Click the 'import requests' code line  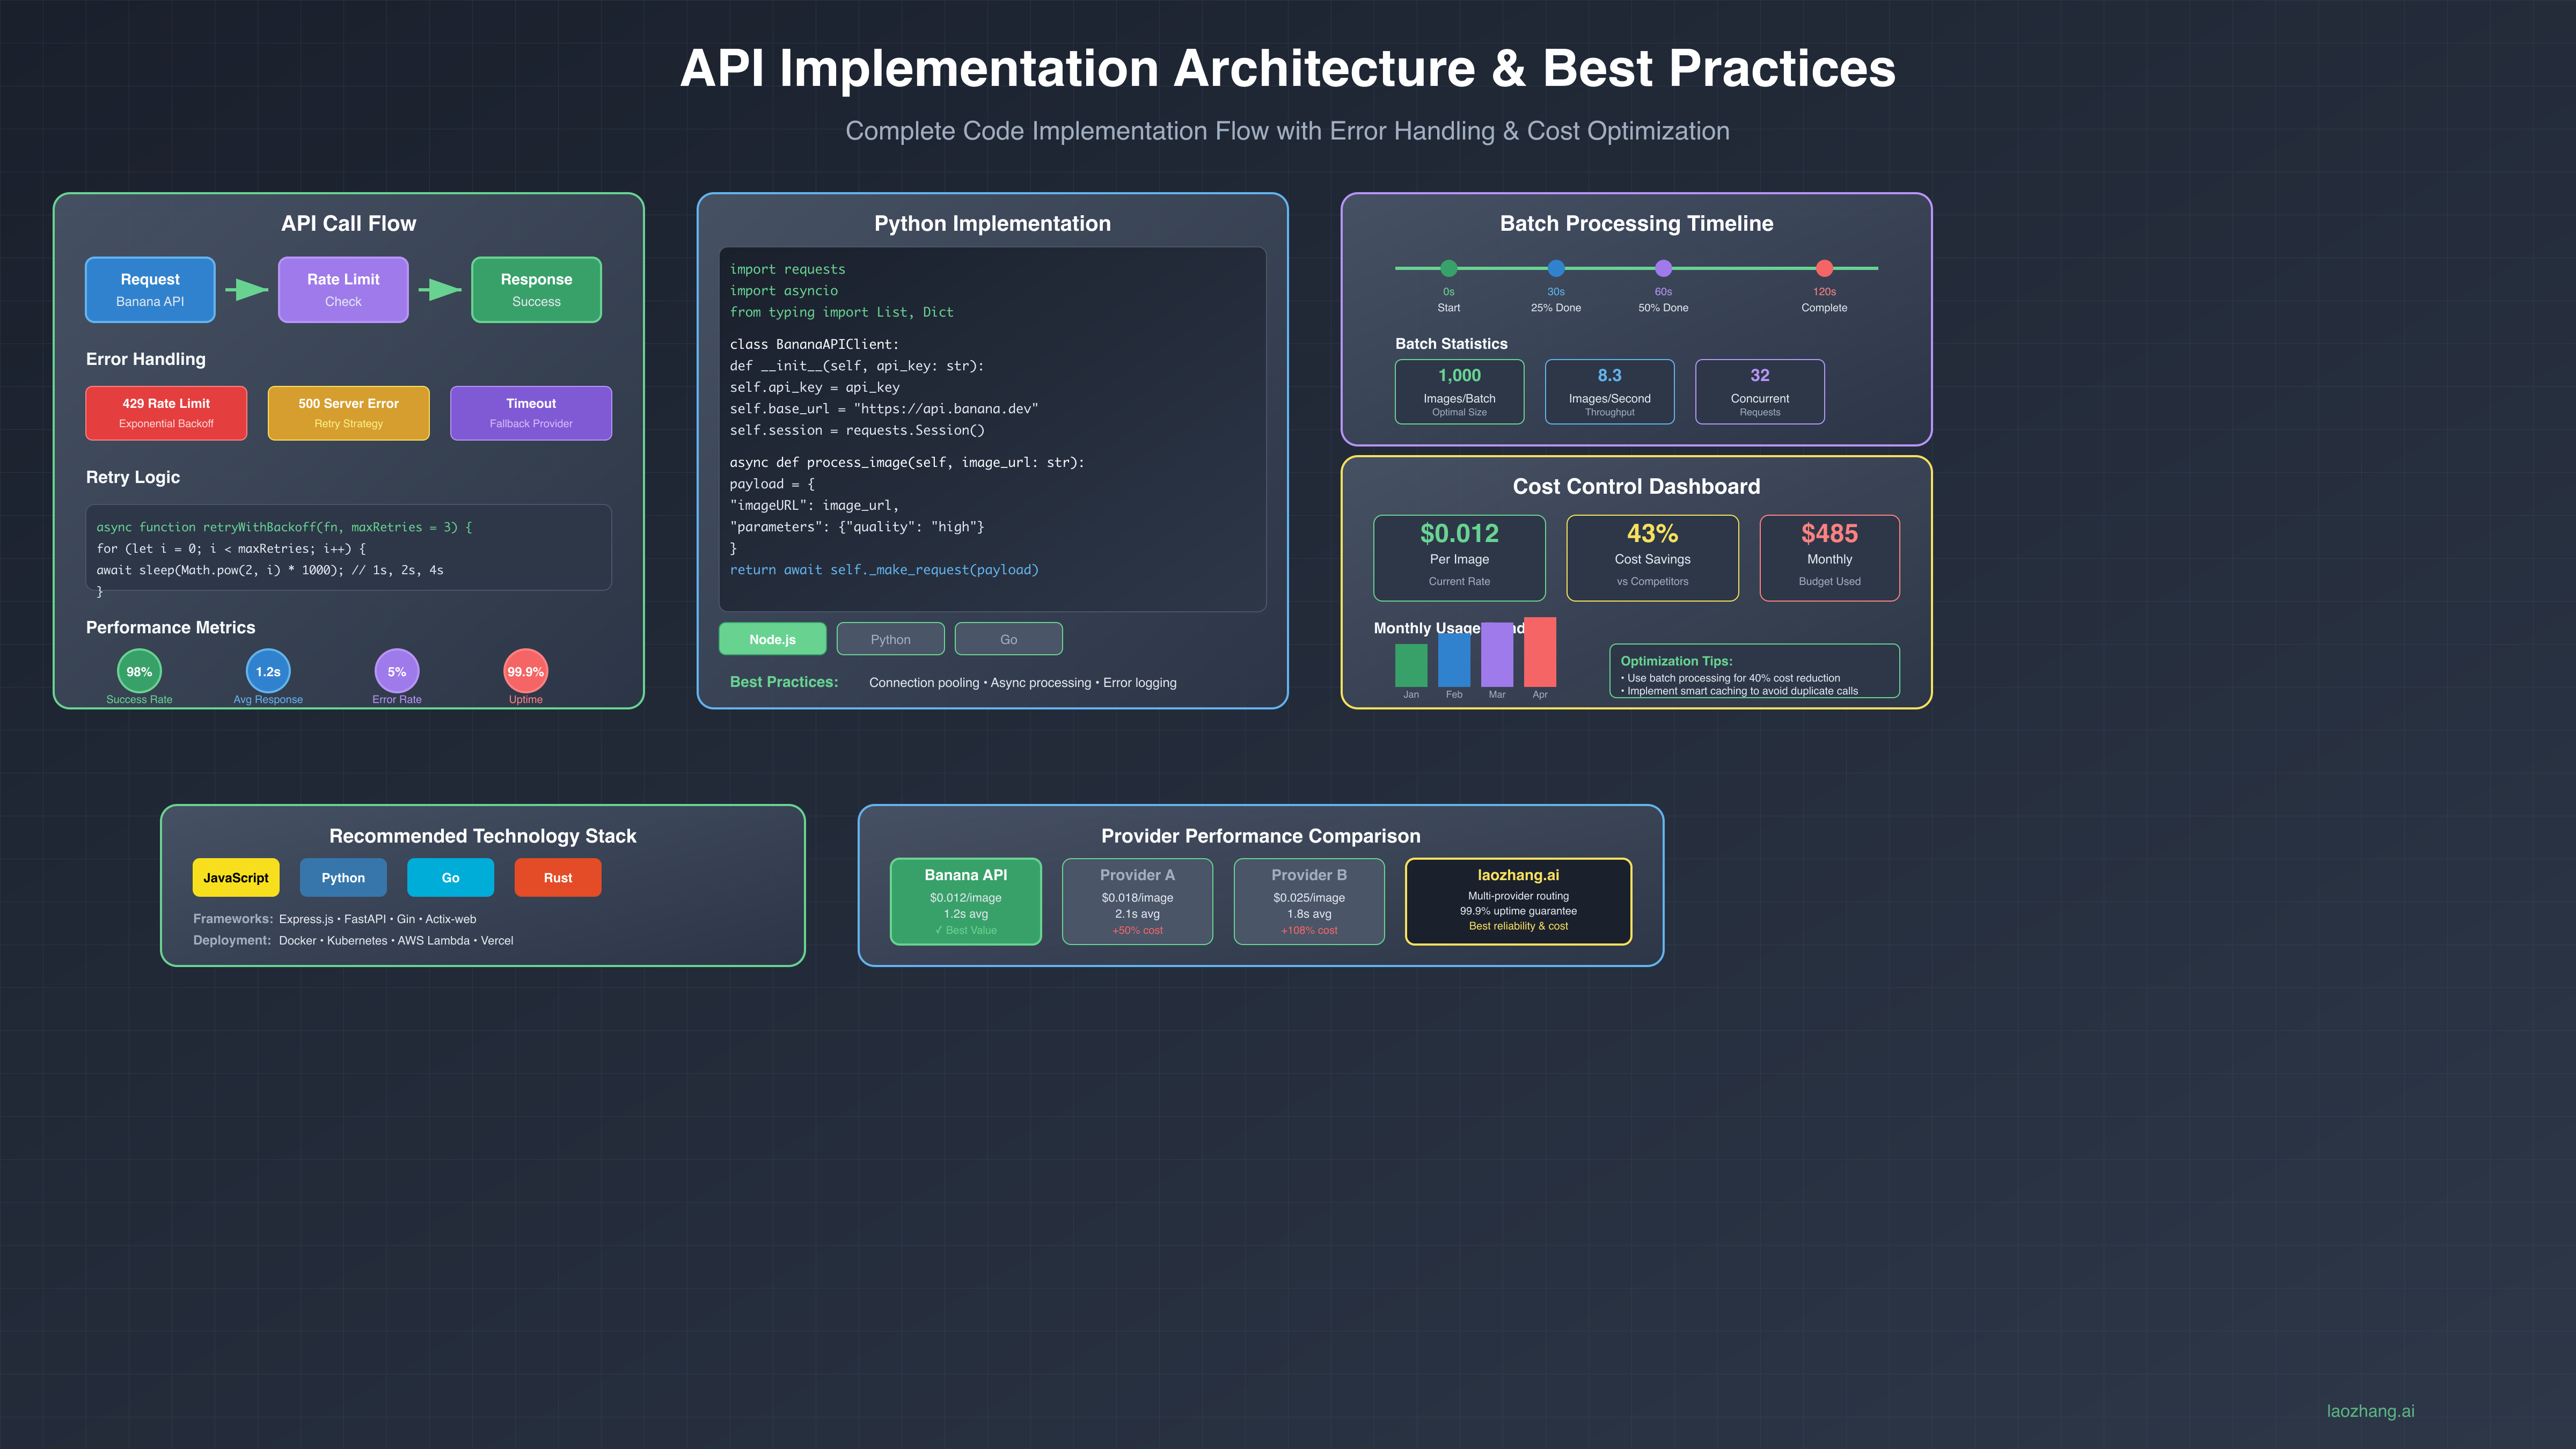click(787, 269)
